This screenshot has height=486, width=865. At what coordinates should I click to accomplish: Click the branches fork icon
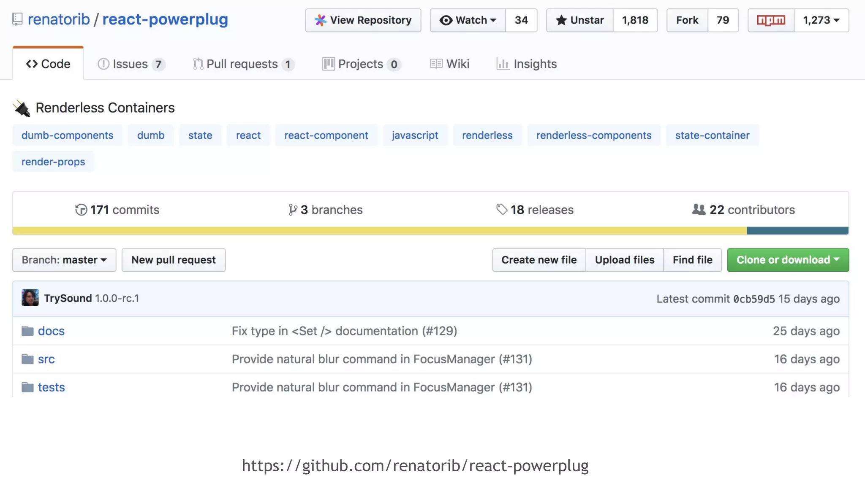293,210
